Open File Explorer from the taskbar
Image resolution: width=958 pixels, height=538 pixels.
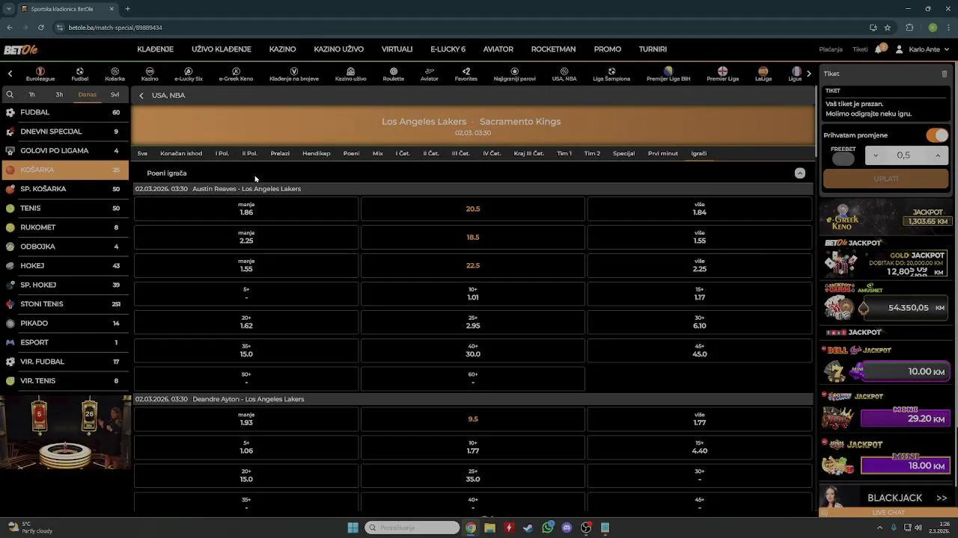[489, 528]
